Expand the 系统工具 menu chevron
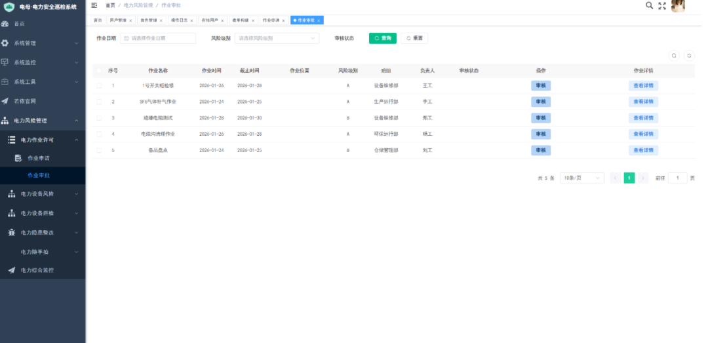Screen dimensions: 708x343 76,82
